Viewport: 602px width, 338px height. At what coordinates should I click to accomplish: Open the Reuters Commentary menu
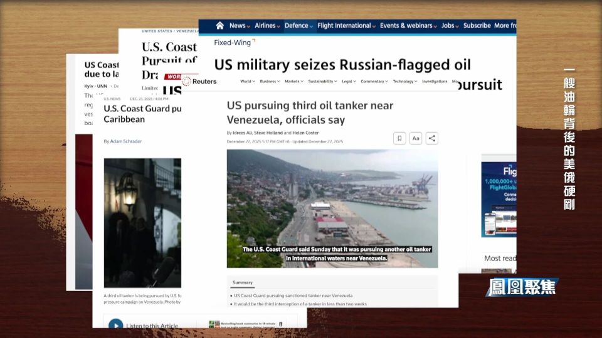point(374,81)
